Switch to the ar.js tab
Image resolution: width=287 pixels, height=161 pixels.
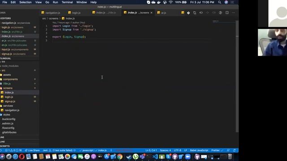(x=163, y=13)
